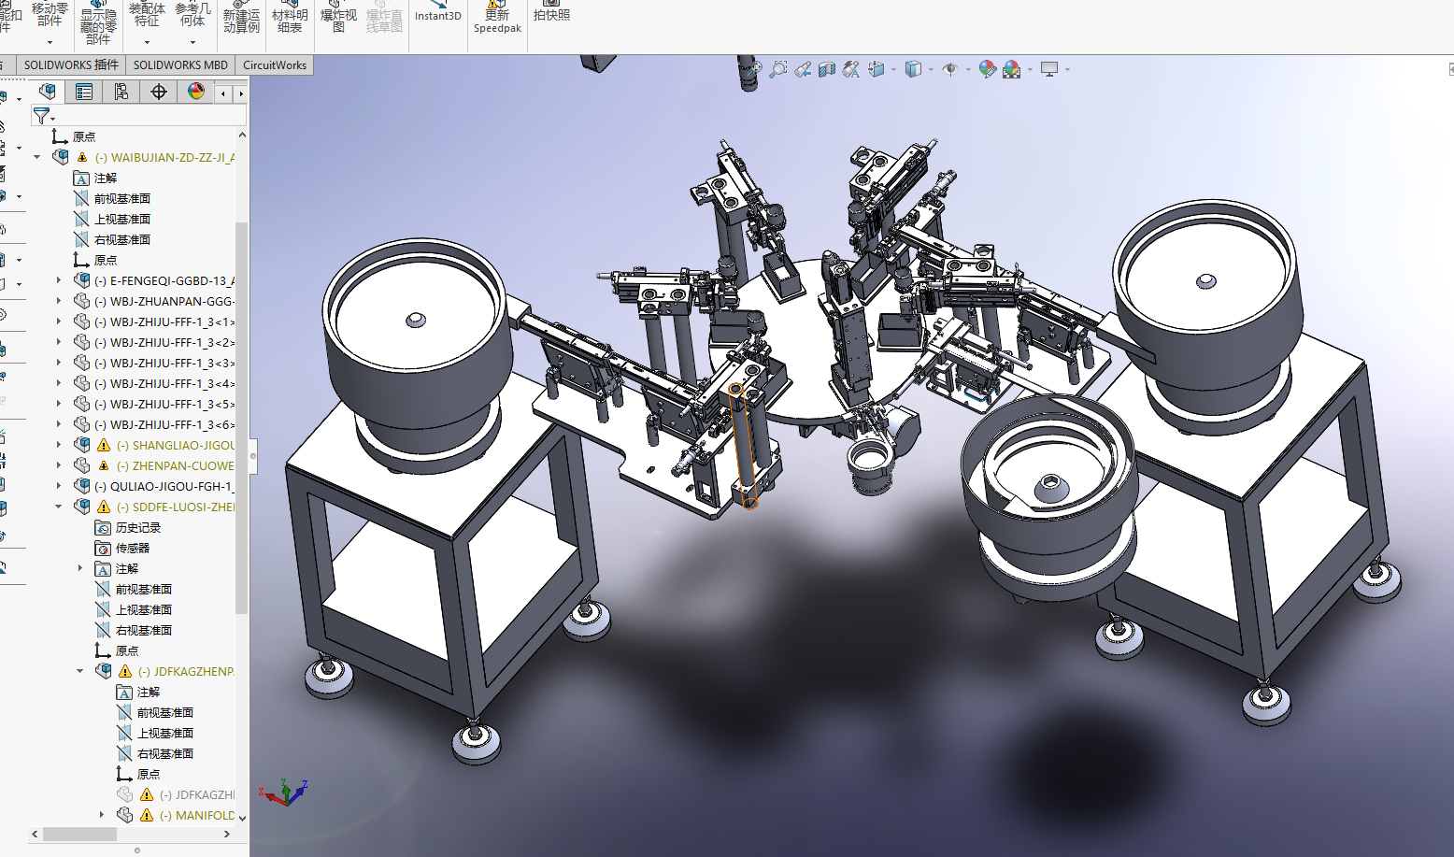The width and height of the screenshot is (1454, 857).
Task: Click the Edit Appearance color ball icon
Action: pyautogui.click(x=987, y=70)
